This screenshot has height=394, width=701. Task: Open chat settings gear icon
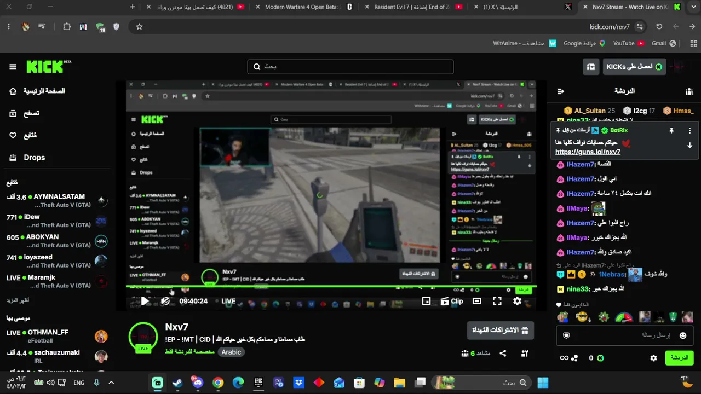point(653,358)
